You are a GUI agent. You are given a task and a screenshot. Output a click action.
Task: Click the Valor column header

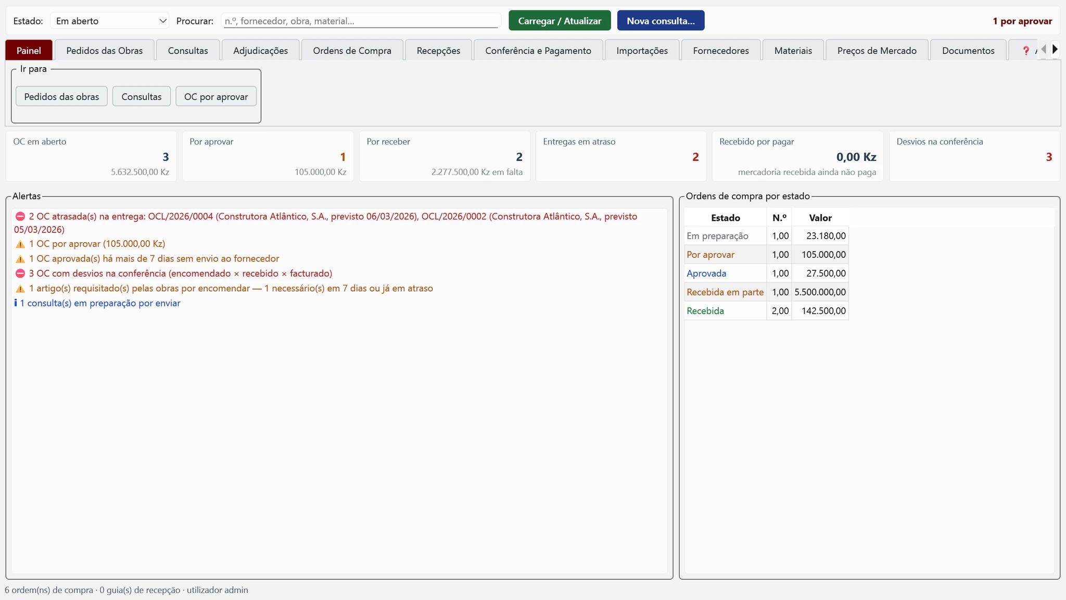pos(820,218)
